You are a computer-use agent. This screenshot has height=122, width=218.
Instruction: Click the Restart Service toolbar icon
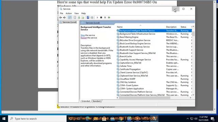tap(109, 18)
